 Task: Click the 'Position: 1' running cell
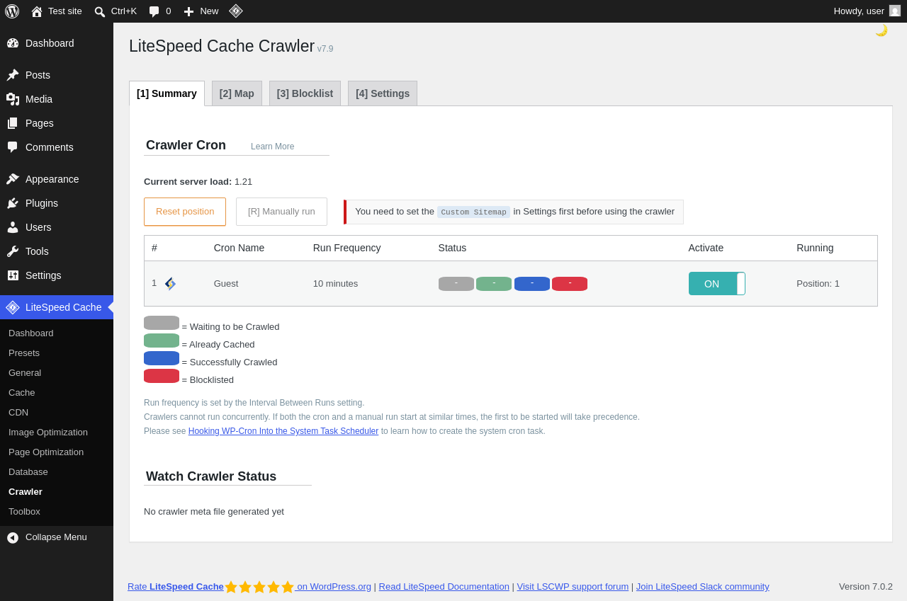pyautogui.click(x=818, y=284)
